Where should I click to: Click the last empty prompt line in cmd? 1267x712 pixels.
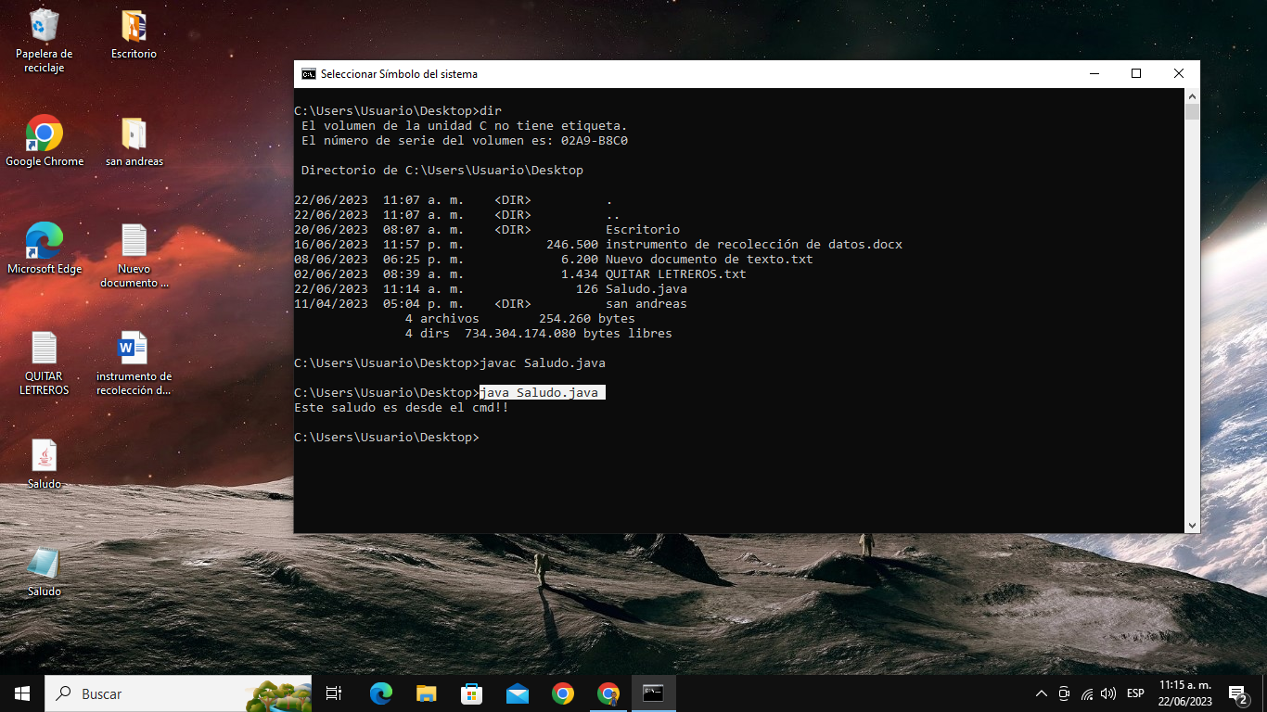(x=387, y=438)
